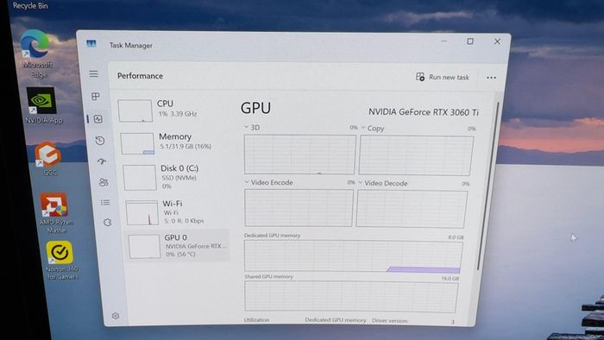The image size is (604, 340).
Task: Click the Wi-Fi throughput mini graph thumbnail
Action: point(142,213)
